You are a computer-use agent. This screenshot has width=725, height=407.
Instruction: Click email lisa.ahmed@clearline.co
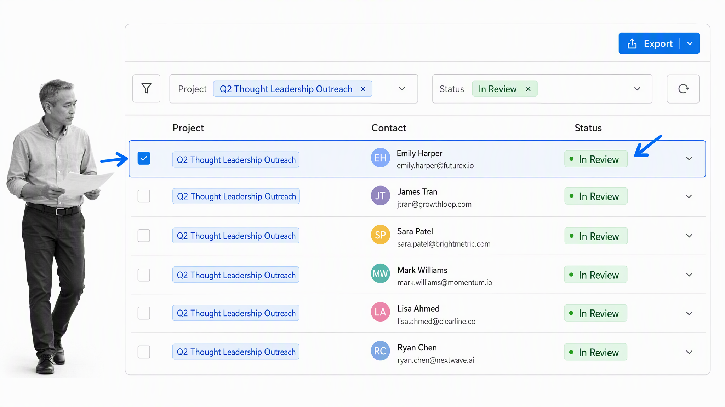(x=436, y=322)
